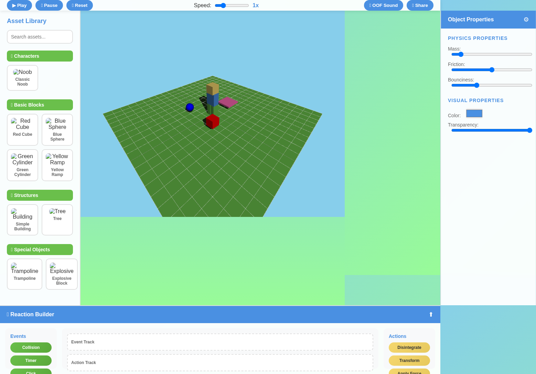The width and height of the screenshot is (536, 374).
Task: Select the Explosive Block
Action: (x=62, y=274)
